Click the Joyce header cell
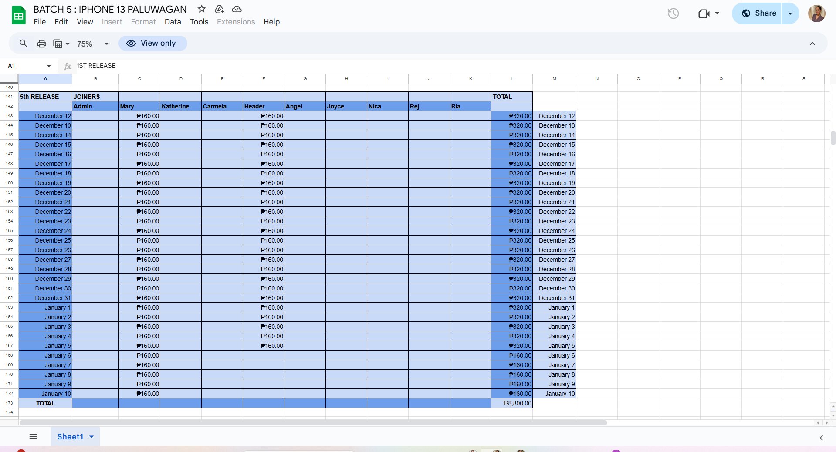This screenshot has height=452, width=836. [346, 106]
